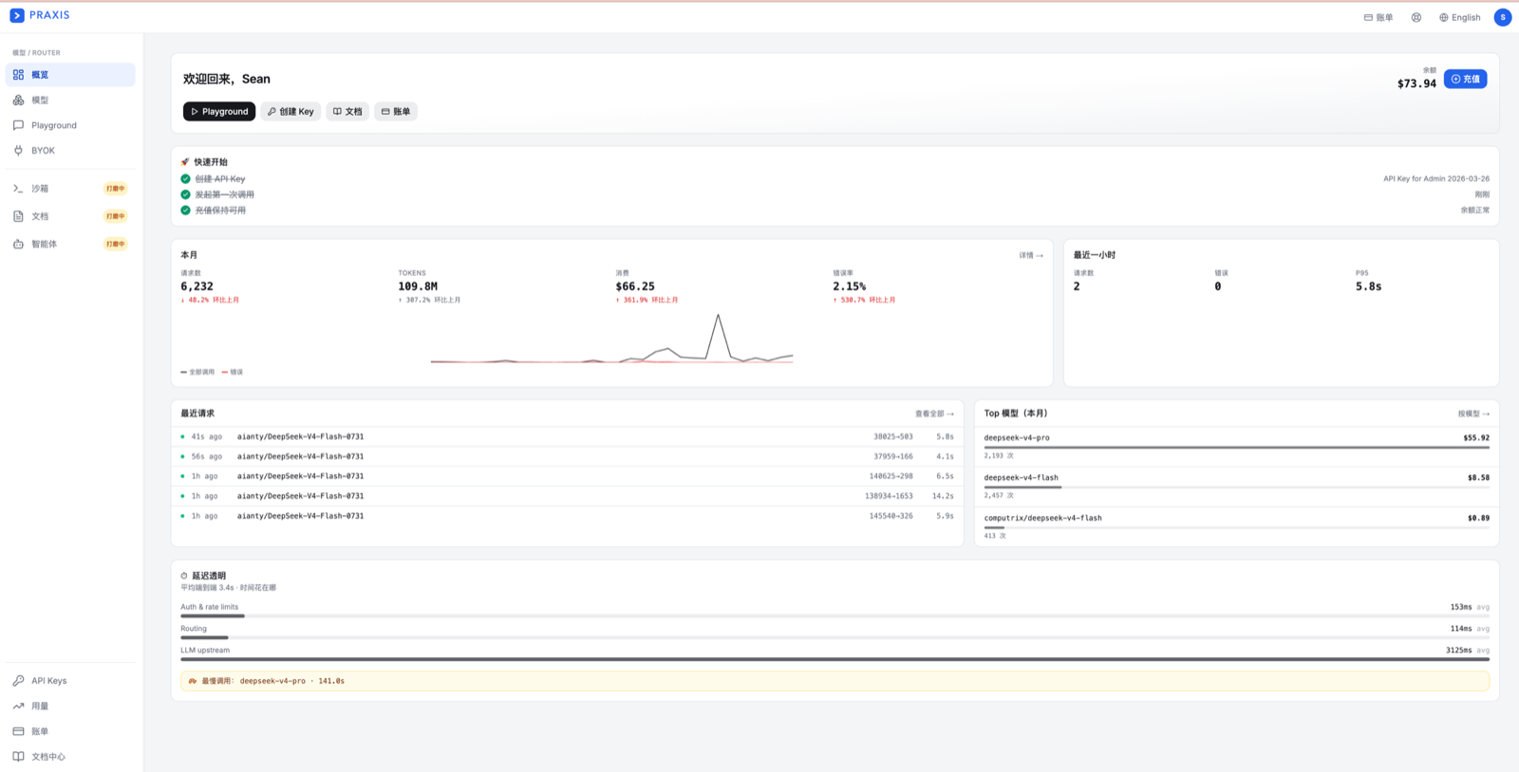Click 按模型 in the Top 模型 card
The image size is (1519, 772).
pyautogui.click(x=1473, y=414)
